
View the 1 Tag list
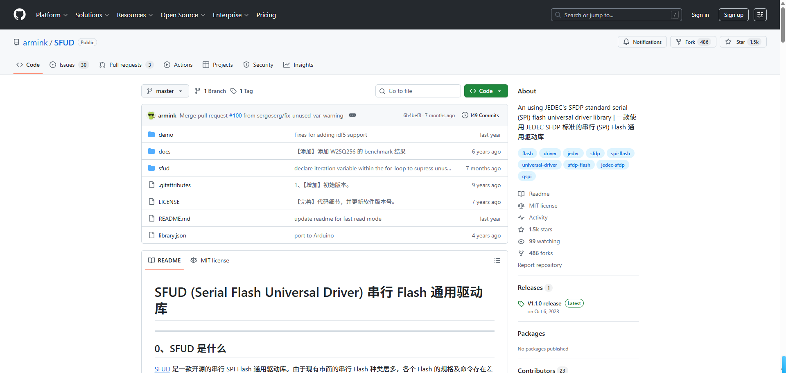(x=242, y=91)
